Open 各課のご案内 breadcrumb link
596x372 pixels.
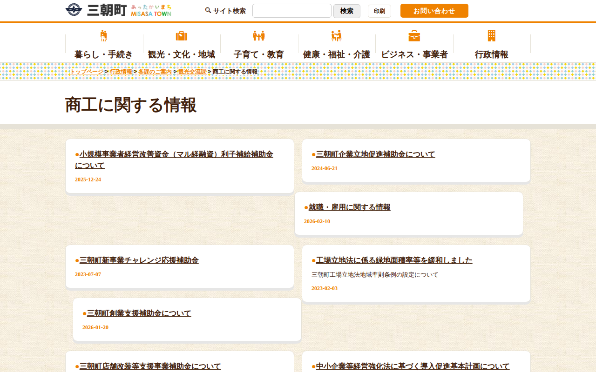point(155,72)
